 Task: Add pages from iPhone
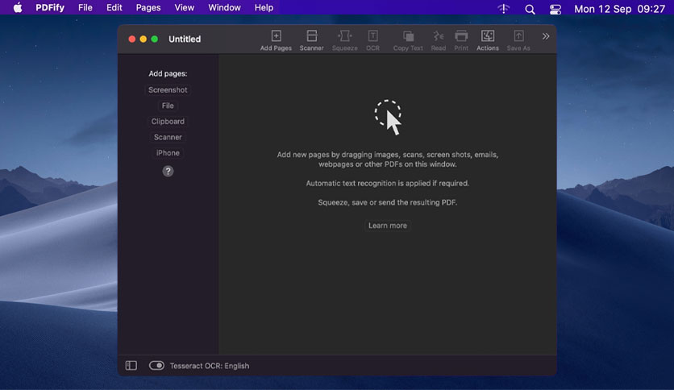[168, 153]
